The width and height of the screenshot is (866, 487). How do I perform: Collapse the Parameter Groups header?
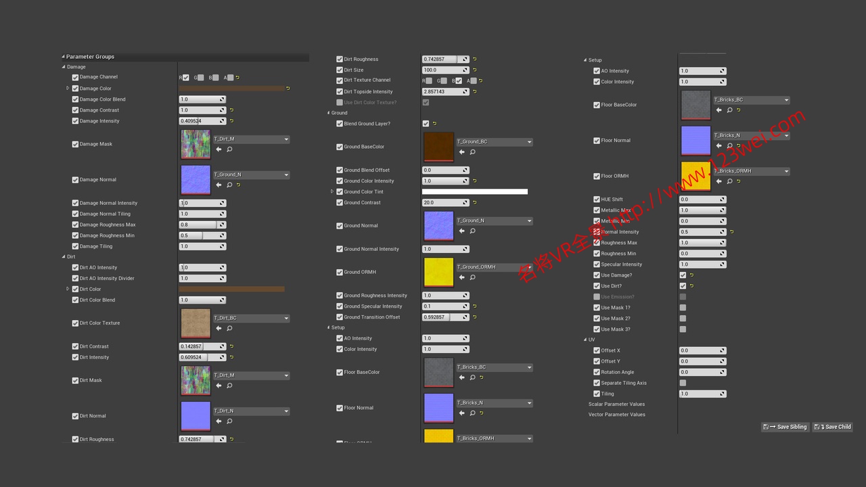coord(63,57)
